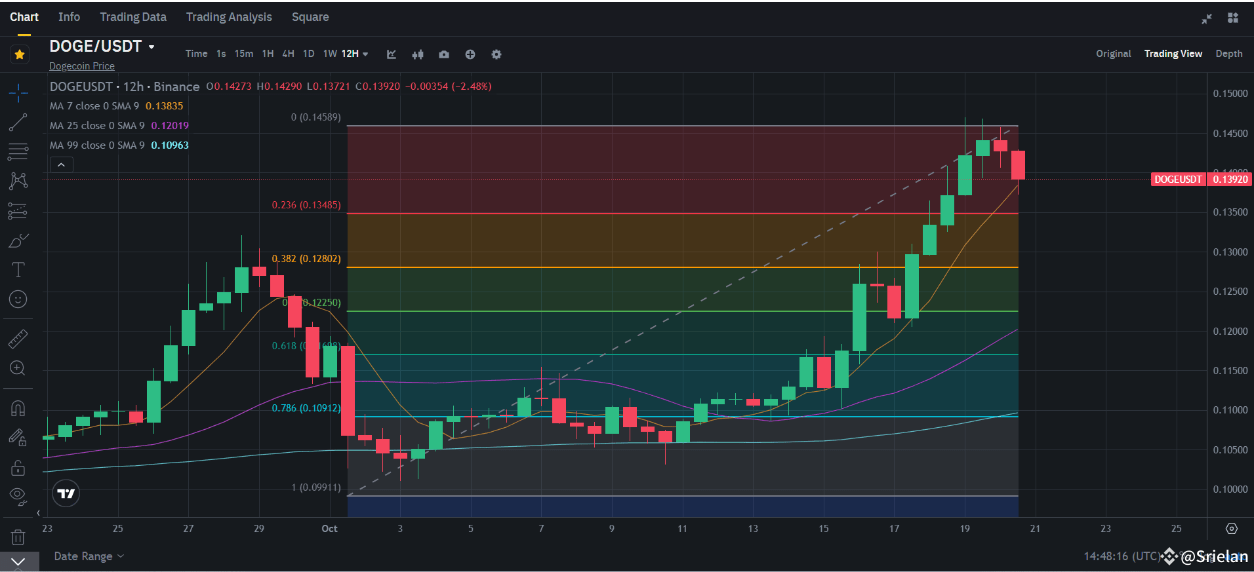
Task: Switch chart view to Original
Action: click(1114, 54)
